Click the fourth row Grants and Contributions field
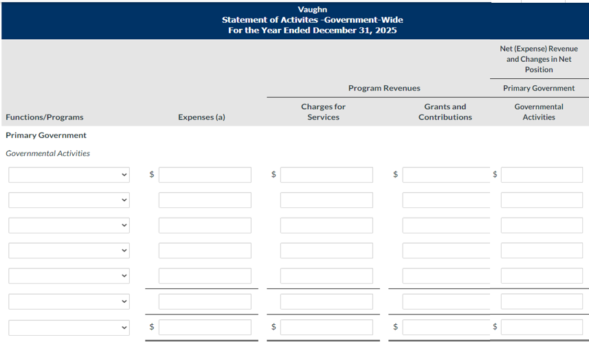This screenshot has width=589, height=342. pos(446,251)
